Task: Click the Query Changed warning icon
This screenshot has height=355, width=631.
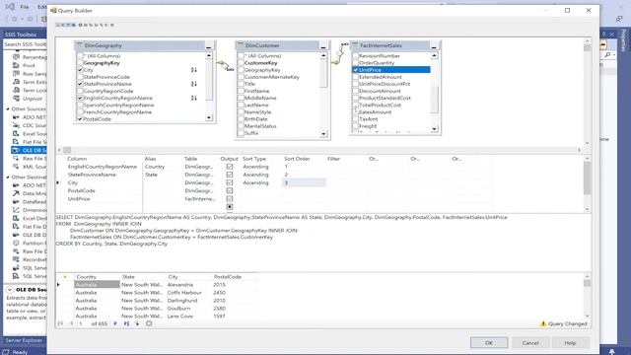Action: pos(543,323)
